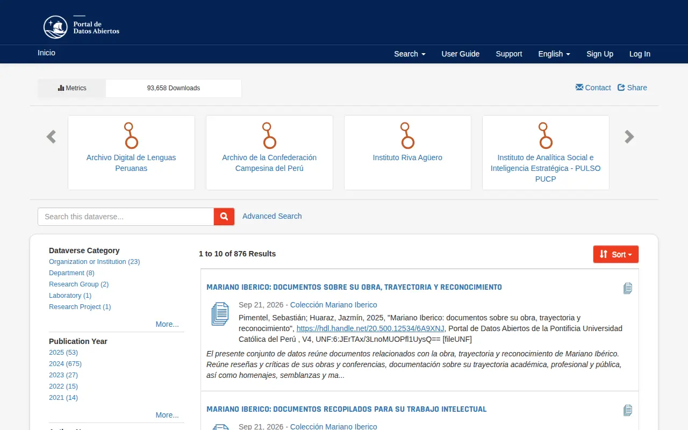Viewport: 688px width, 430px height.
Task: Go to previous featured dataverses arrow
Action: coord(51,137)
